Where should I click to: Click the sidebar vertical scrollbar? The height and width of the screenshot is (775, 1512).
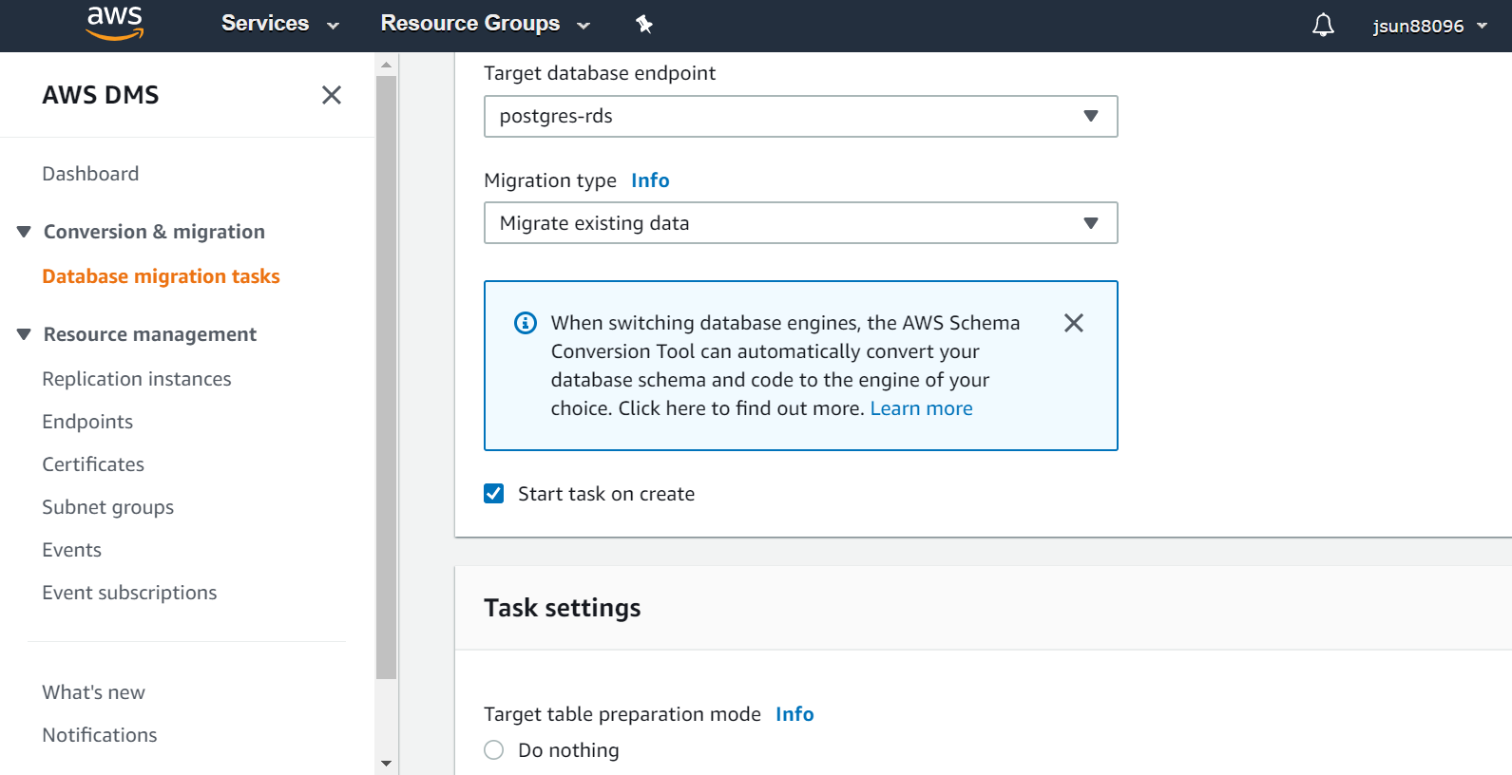pos(386,380)
